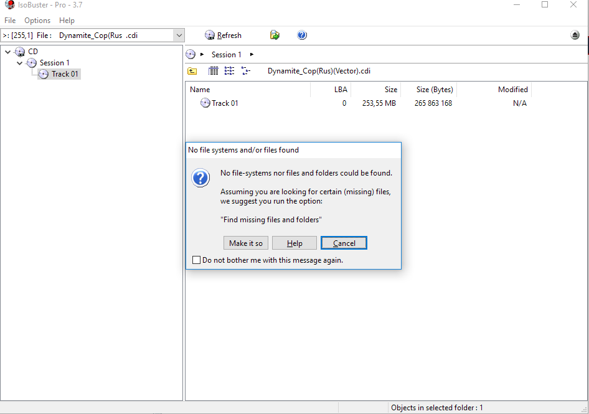The width and height of the screenshot is (589, 414).
Task: Switch to the scattered small-icons view icon
Action: 246,71
